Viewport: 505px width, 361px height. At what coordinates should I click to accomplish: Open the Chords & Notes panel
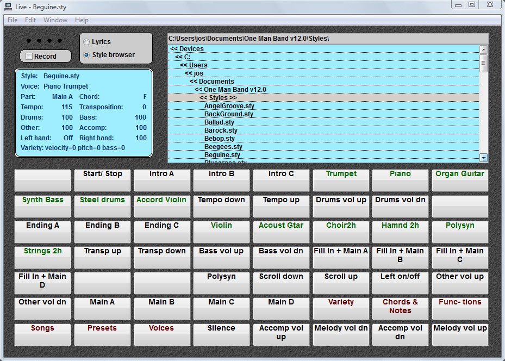coord(400,308)
